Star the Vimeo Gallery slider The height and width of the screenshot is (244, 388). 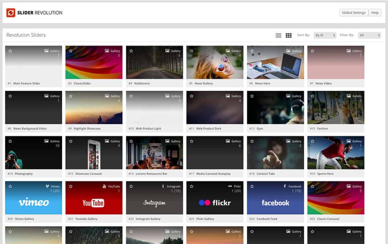click(x=10, y=186)
